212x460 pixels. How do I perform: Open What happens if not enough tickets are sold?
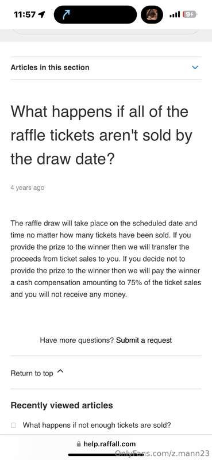(97, 425)
